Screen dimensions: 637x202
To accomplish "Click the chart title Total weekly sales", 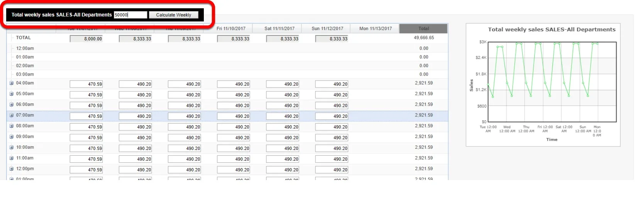I will (552, 30).
